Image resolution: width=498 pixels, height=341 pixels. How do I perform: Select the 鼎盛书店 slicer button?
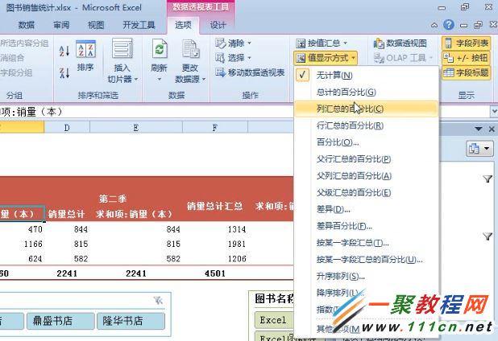60,321
